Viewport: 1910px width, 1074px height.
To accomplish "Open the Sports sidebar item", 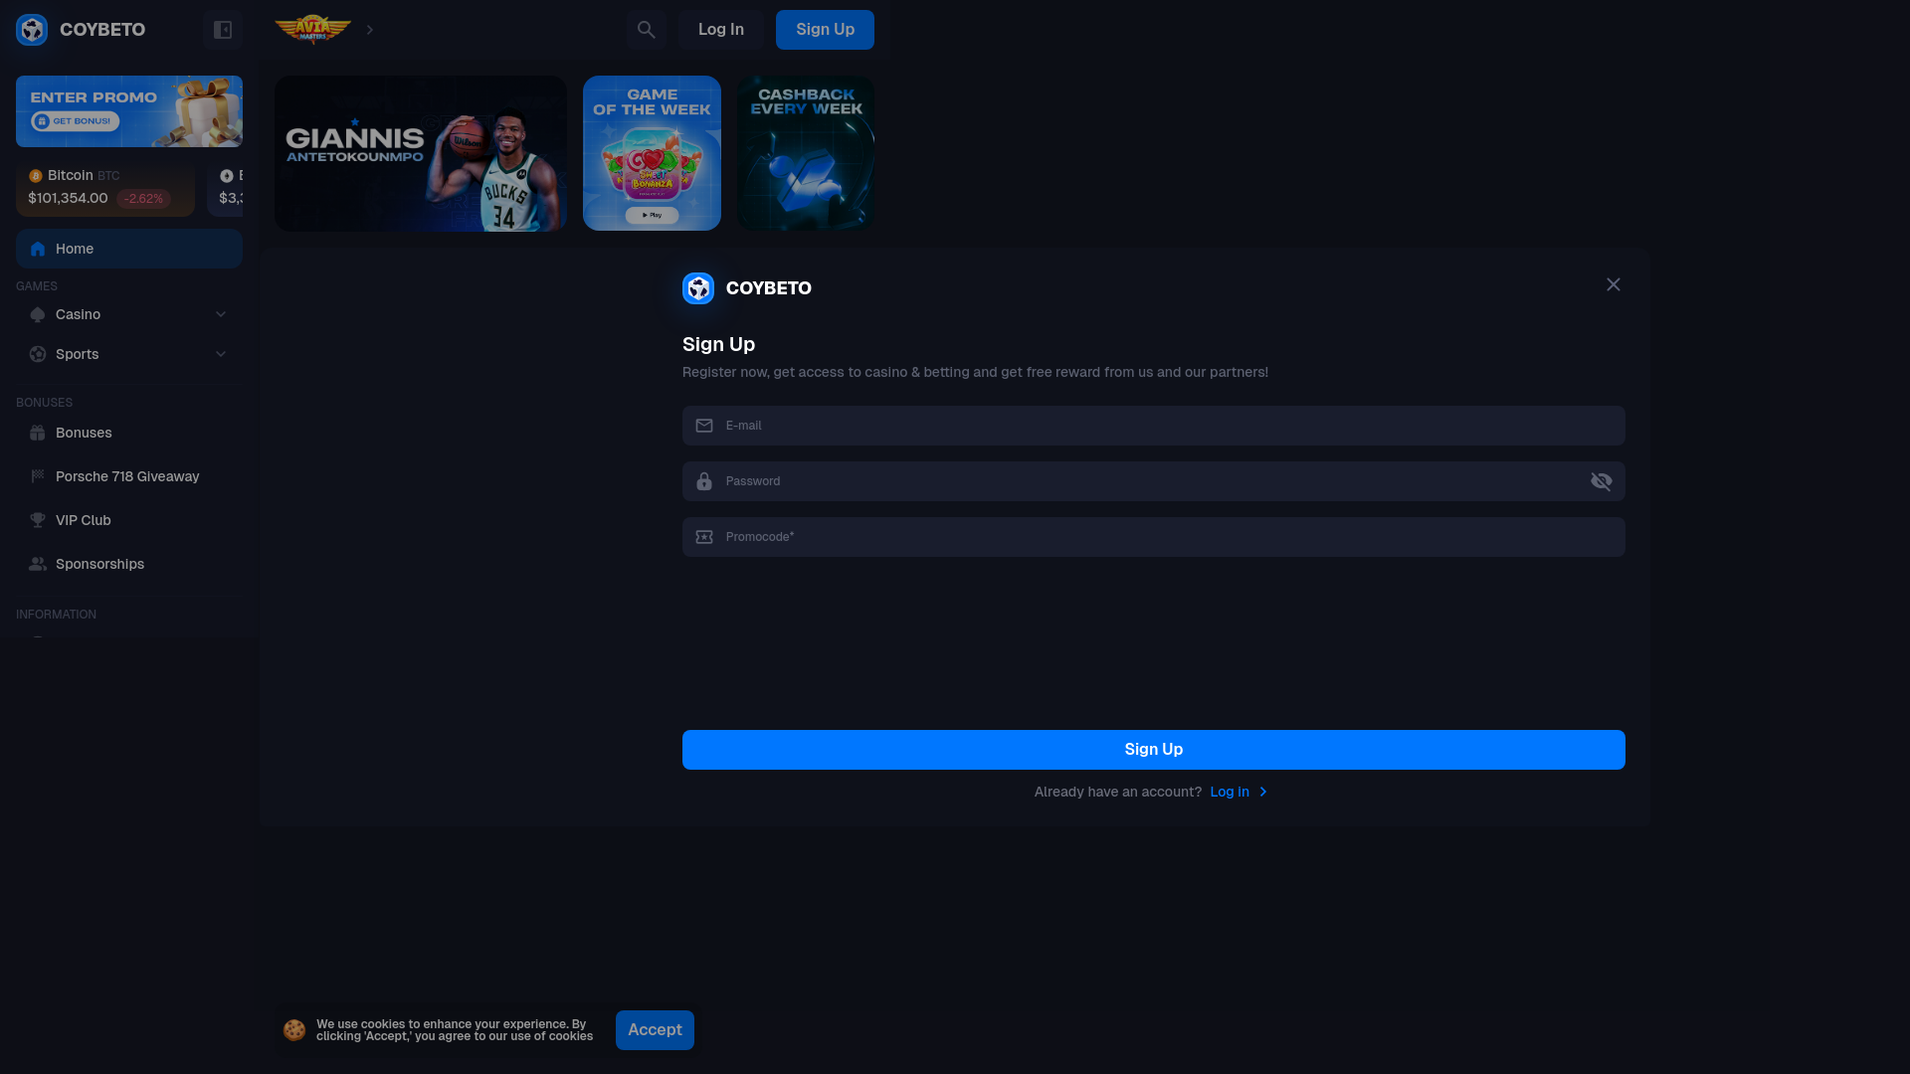I will click(x=129, y=354).
